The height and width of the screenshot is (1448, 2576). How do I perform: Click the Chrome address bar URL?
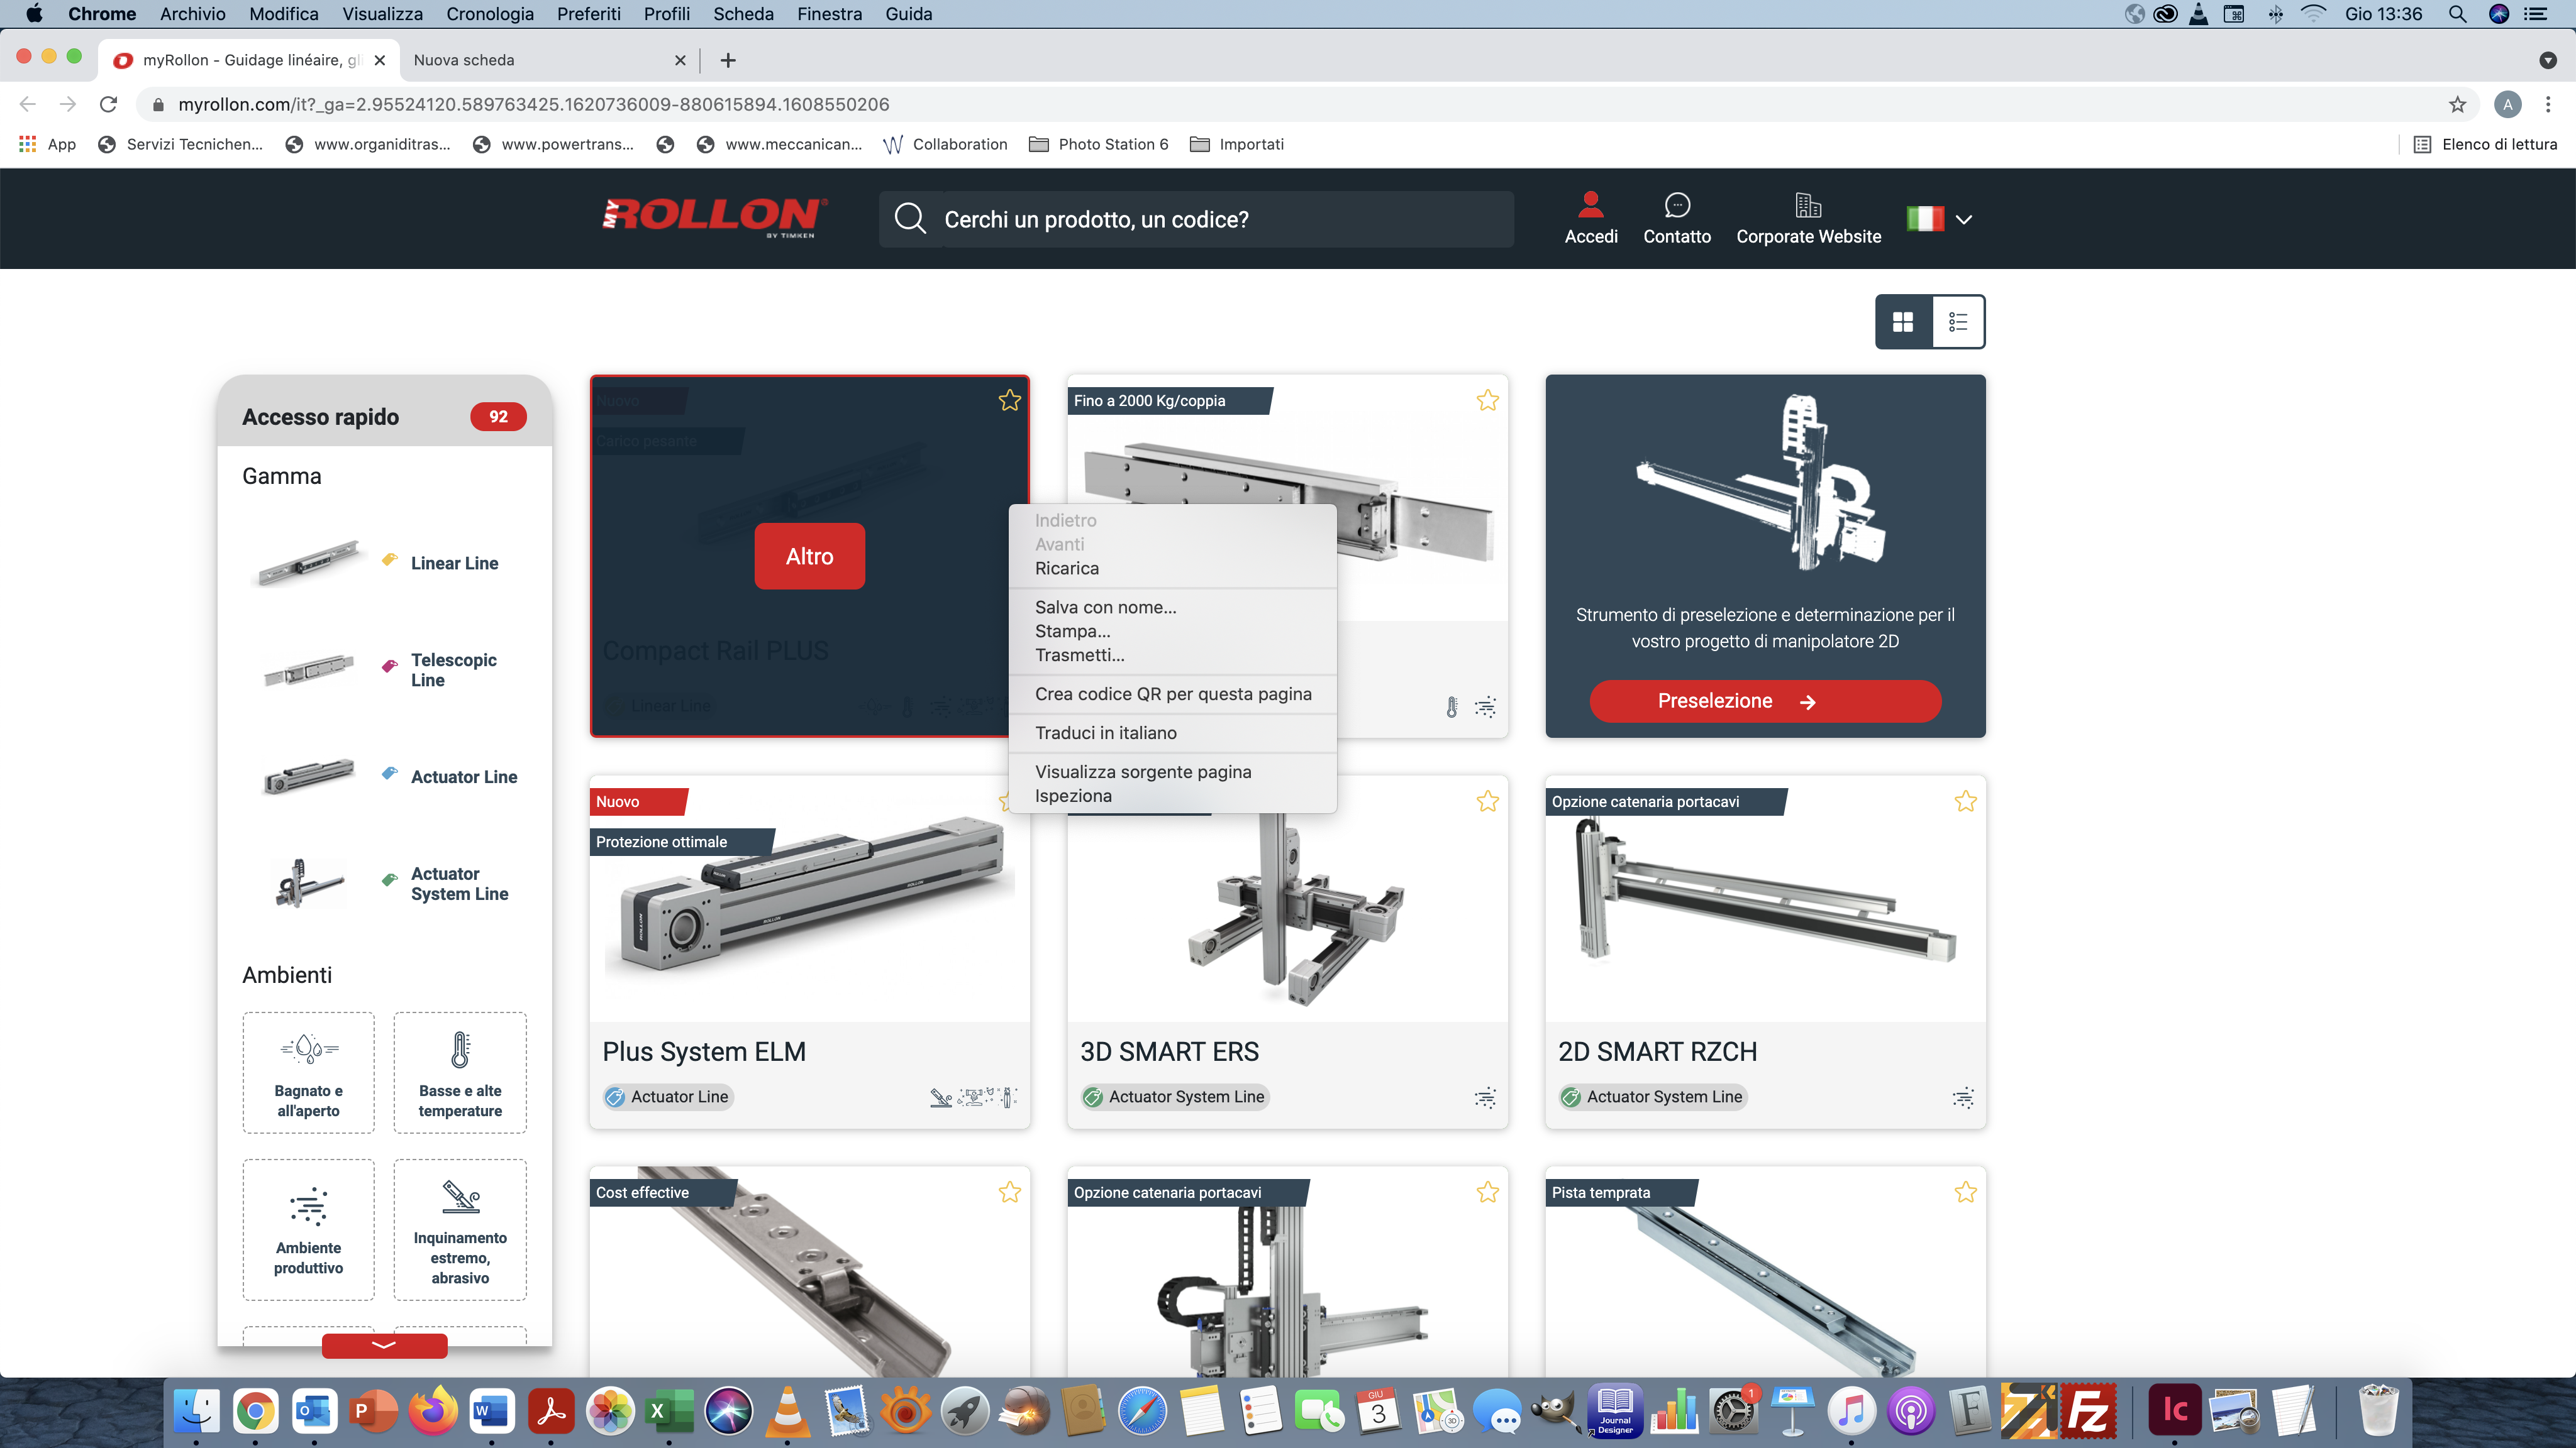(533, 104)
